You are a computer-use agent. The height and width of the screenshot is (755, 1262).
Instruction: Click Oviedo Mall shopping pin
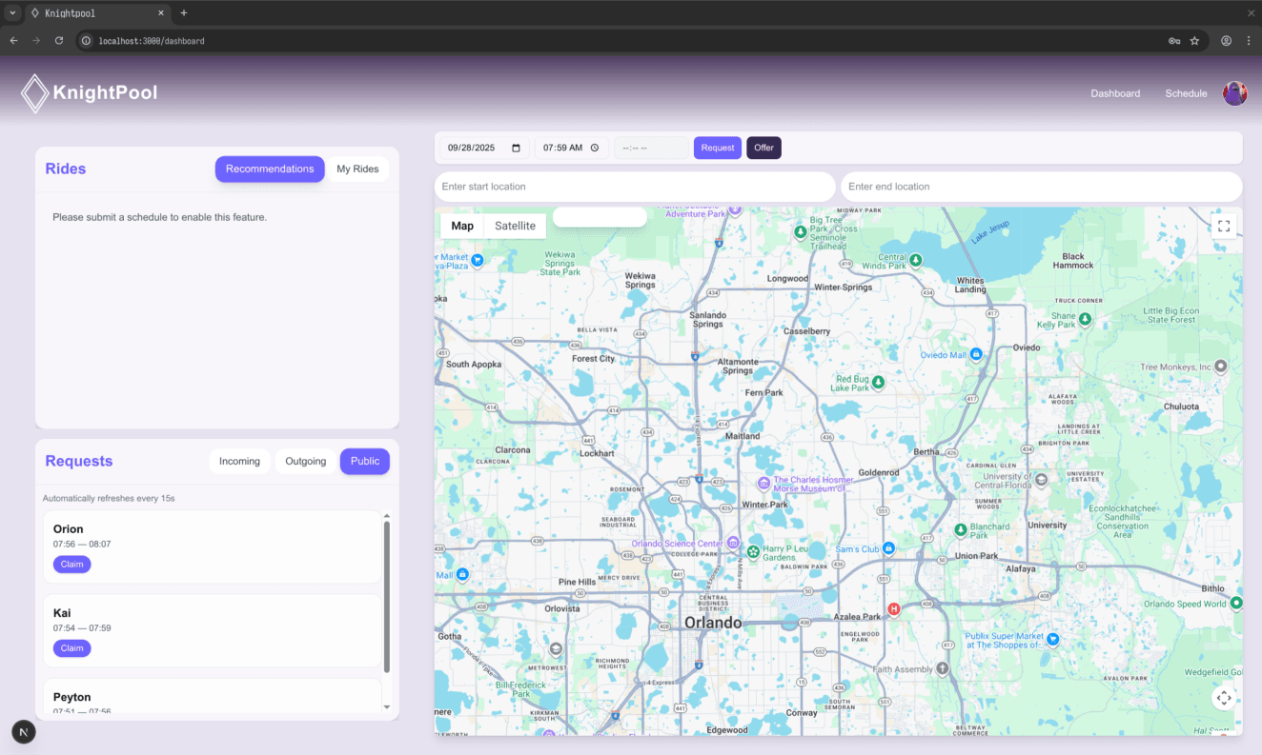(x=976, y=353)
